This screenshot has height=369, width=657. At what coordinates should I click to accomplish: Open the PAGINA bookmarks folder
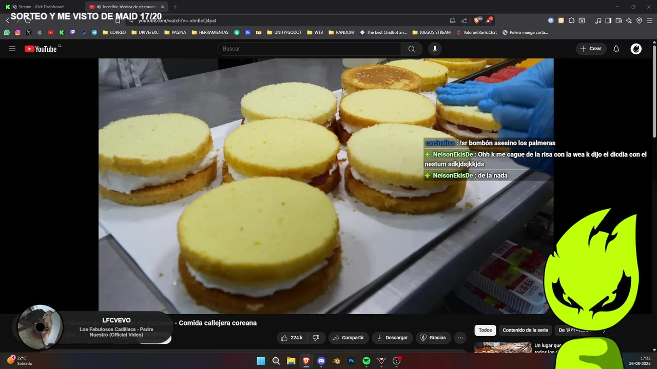pos(175,32)
